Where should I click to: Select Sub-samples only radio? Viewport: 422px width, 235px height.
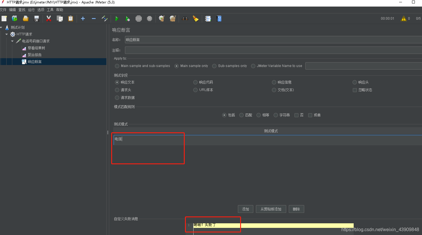(x=214, y=66)
